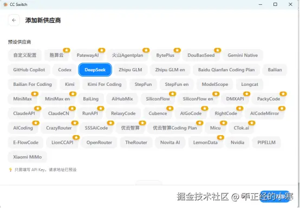
Task: Select the 自定义配置 preset
Action: [x=25, y=55]
